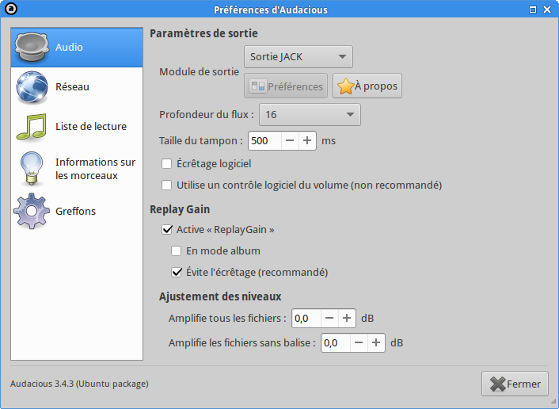Image resolution: width=559 pixels, height=409 pixels.
Task: Enable En mode album checkbox
Action: pos(177,251)
